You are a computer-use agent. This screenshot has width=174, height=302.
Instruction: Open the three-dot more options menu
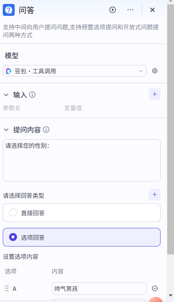tap(130, 10)
